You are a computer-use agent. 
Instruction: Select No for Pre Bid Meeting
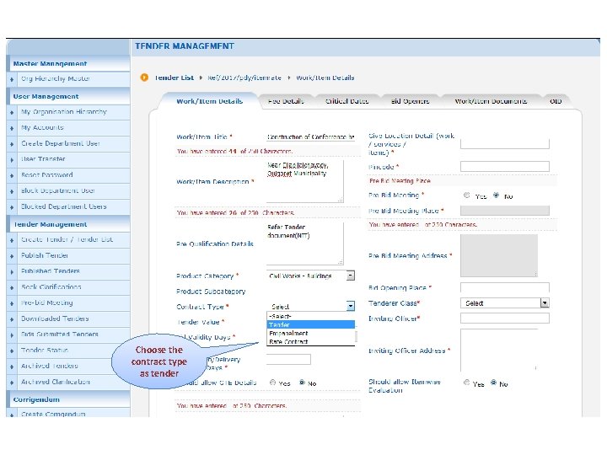click(496, 195)
